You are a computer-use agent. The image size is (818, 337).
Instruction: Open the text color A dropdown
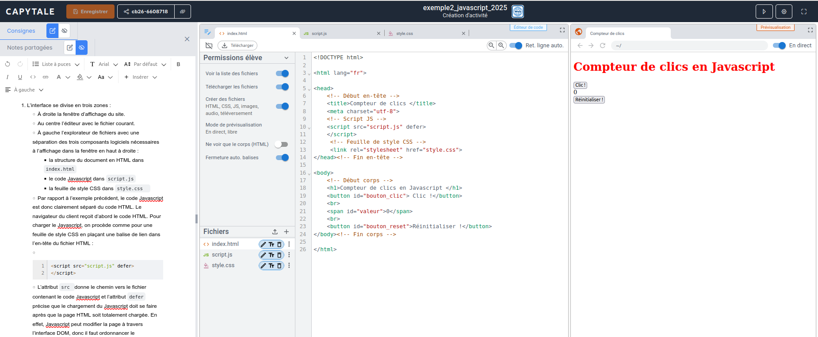coord(63,77)
